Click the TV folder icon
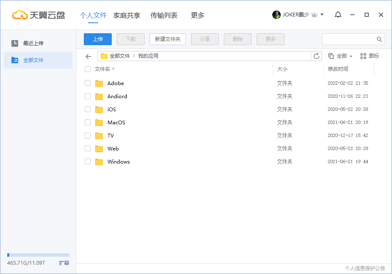Screen dimensions: 392x274 pos(99,135)
